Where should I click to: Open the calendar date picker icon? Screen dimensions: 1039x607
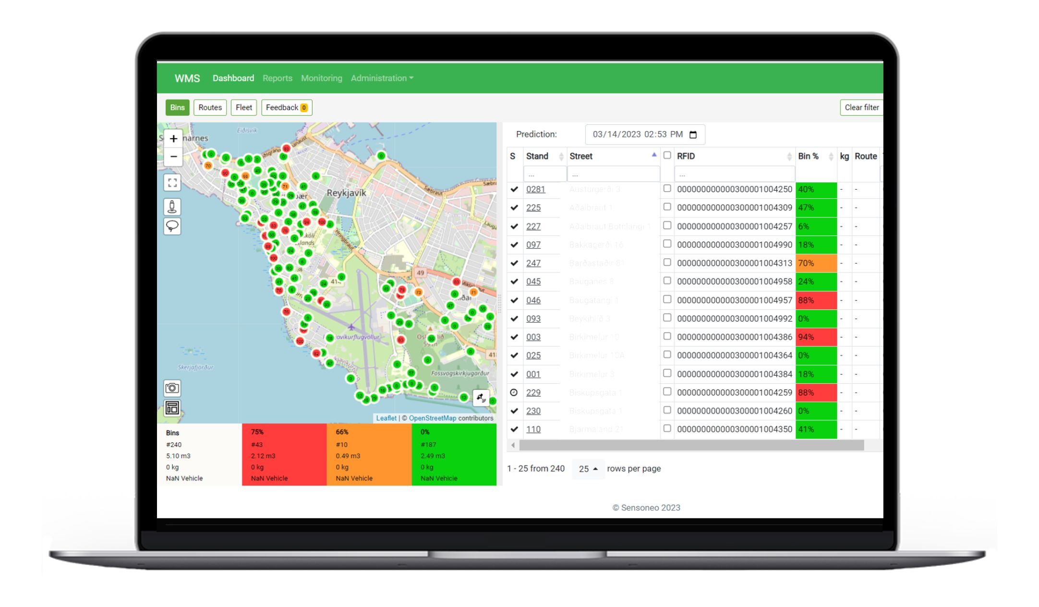(x=693, y=134)
